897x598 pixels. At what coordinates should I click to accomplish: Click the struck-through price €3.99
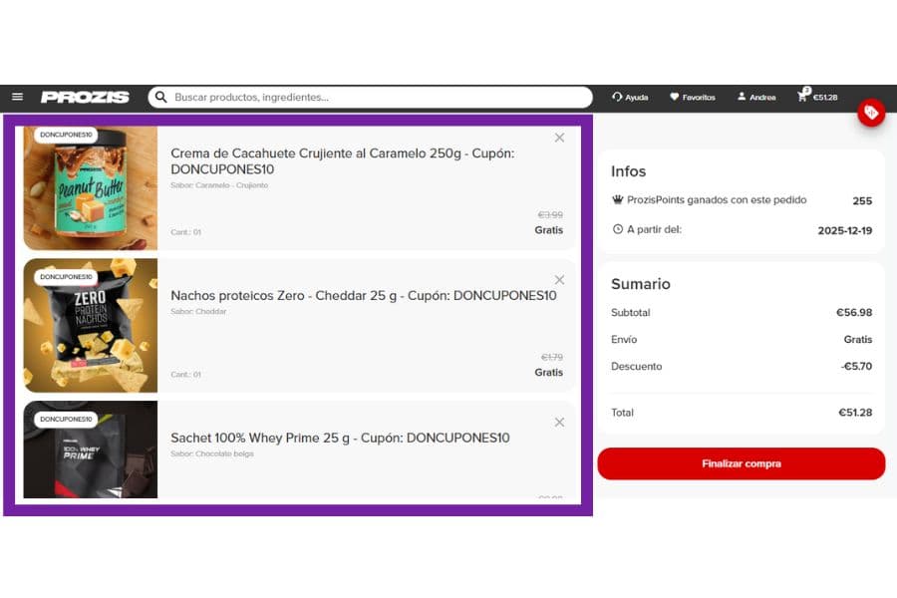point(550,215)
